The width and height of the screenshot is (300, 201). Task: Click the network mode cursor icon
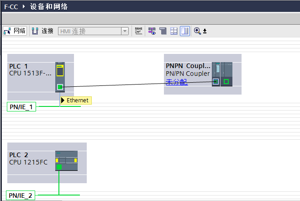[x=7, y=31]
